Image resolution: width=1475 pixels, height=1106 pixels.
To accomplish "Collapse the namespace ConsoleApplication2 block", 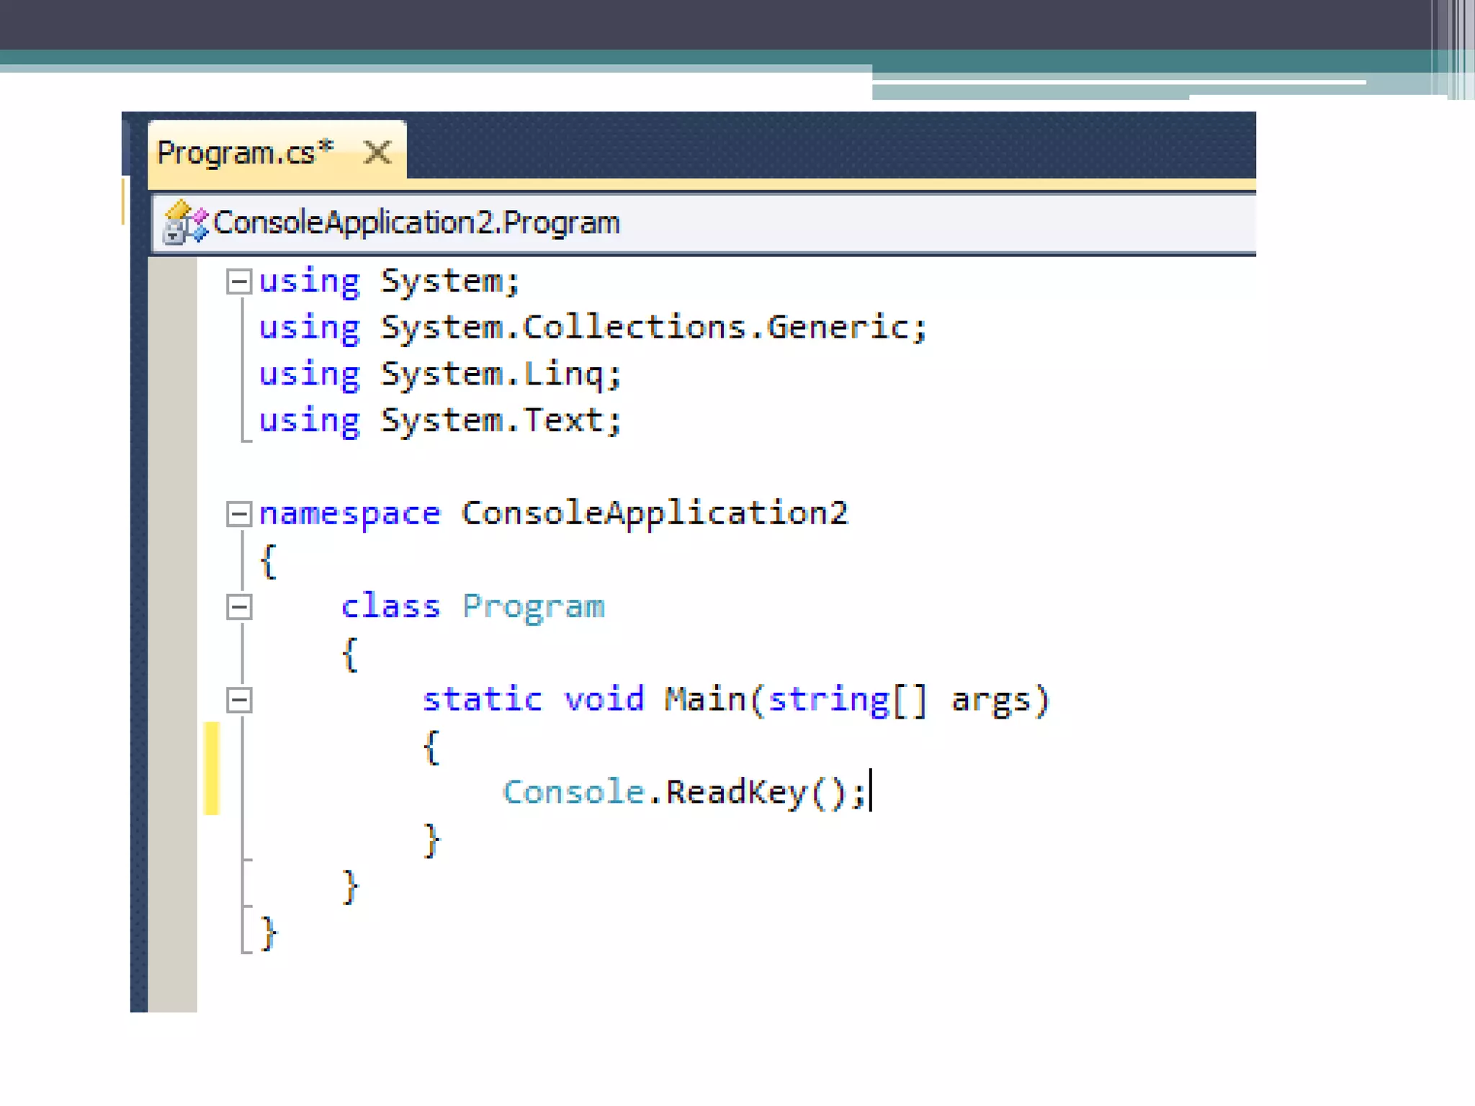I will coord(239,514).
